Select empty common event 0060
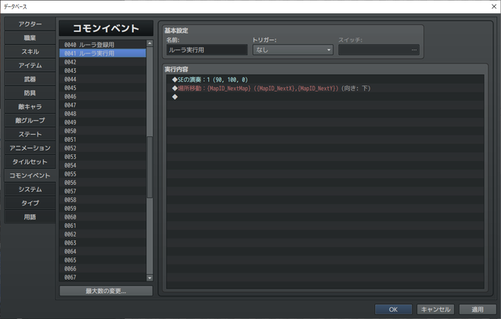501x319 pixels. pos(103,217)
